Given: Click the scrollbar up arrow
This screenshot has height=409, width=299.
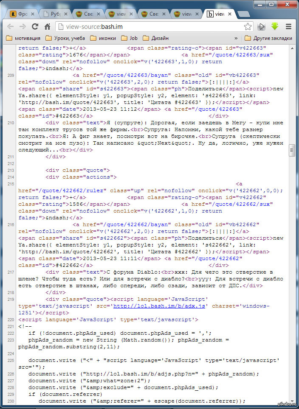Looking at the screenshot, I should pos(292,48).
